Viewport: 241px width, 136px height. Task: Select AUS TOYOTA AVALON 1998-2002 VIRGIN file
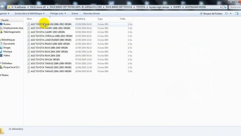pyautogui.click(x=51, y=24)
